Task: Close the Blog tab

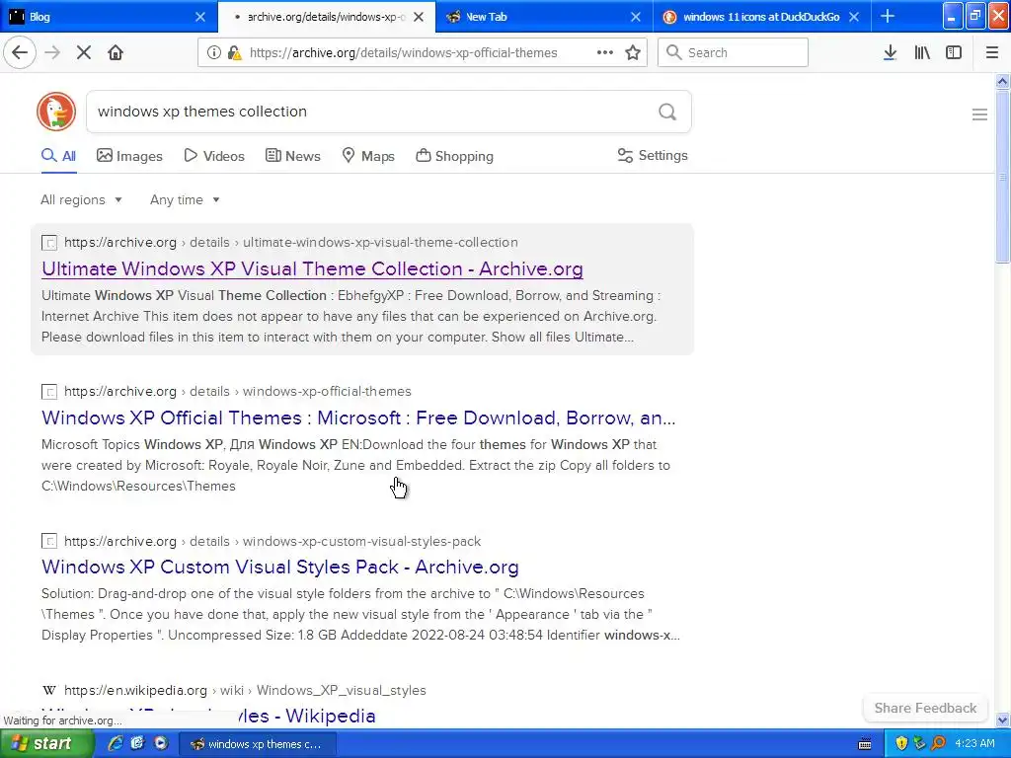Action: pyautogui.click(x=200, y=17)
